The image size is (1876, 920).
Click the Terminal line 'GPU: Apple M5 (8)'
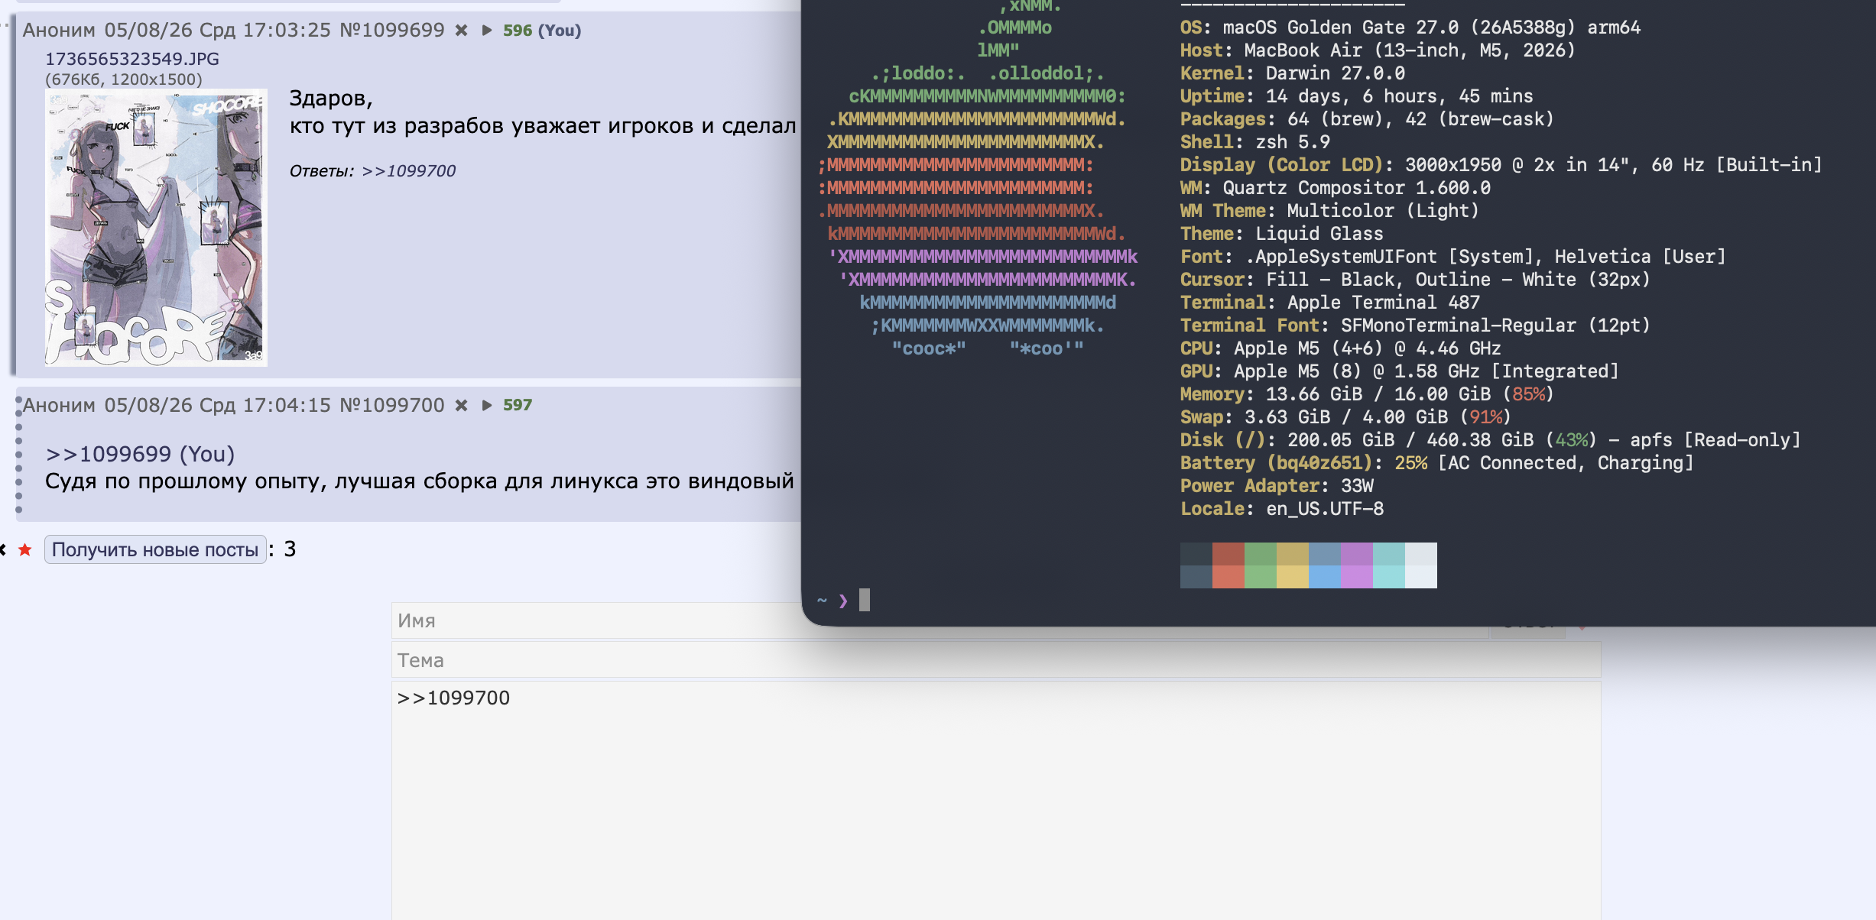click(x=1400, y=371)
